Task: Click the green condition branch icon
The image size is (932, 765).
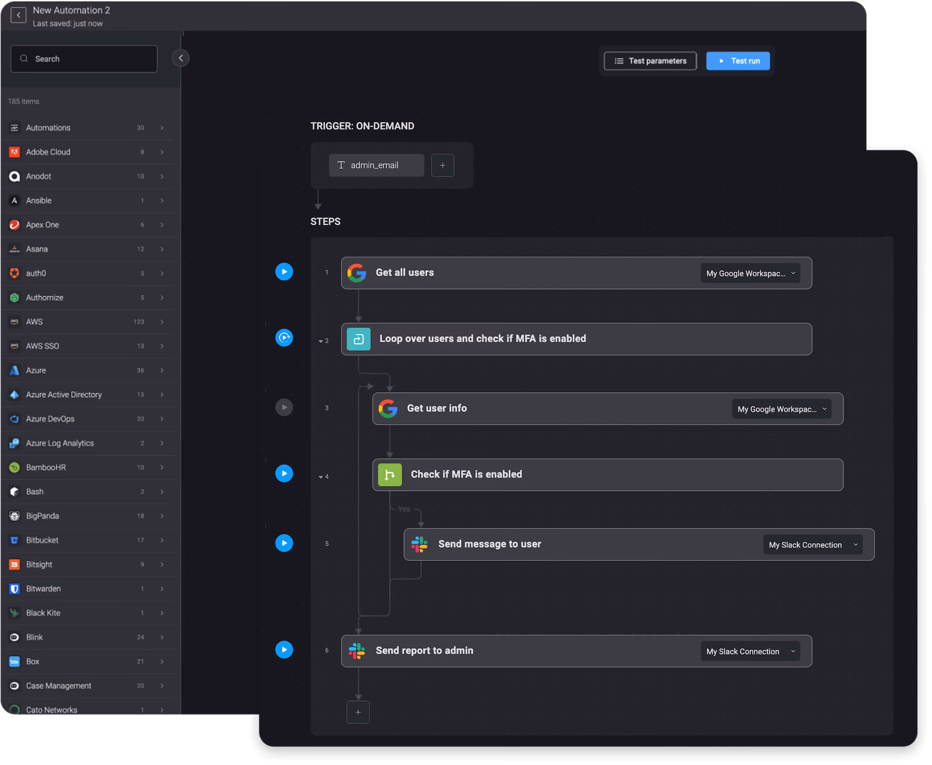Action: coord(390,475)
